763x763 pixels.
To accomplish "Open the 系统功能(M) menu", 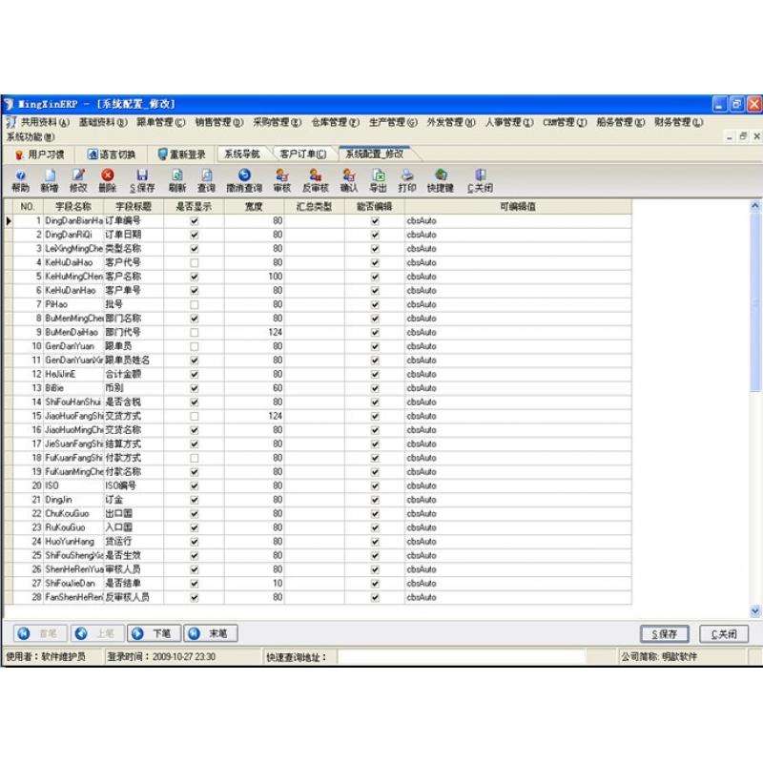I will pyautogui.click(x=31, y=136).
